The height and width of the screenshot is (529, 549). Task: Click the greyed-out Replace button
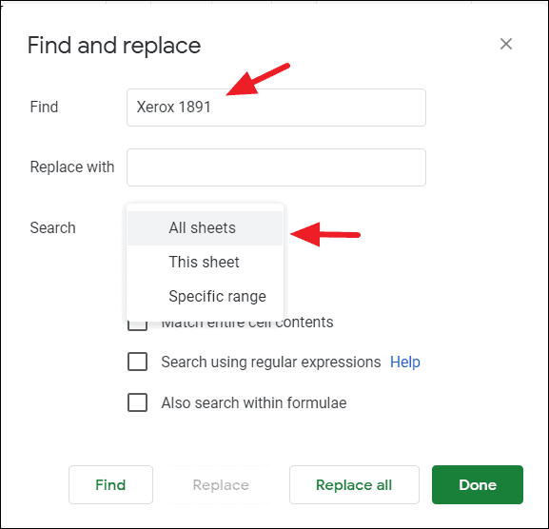[x=221, y=485]
